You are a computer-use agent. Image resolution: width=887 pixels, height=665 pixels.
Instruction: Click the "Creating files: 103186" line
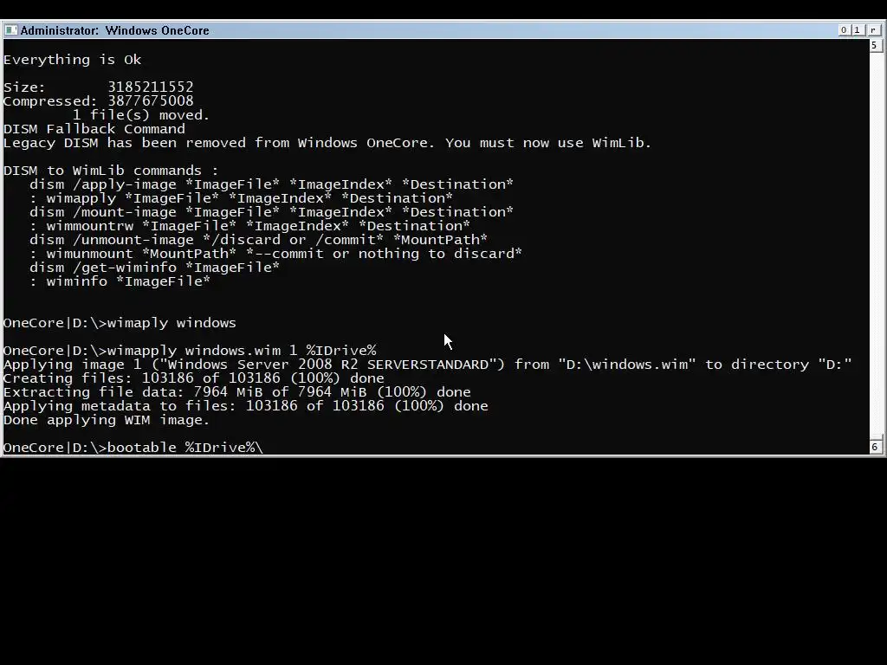(194, 378)
